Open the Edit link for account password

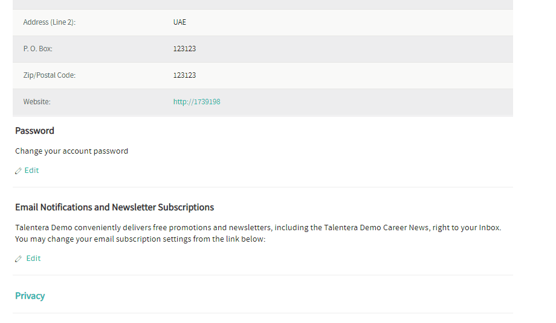pos(31,171)
